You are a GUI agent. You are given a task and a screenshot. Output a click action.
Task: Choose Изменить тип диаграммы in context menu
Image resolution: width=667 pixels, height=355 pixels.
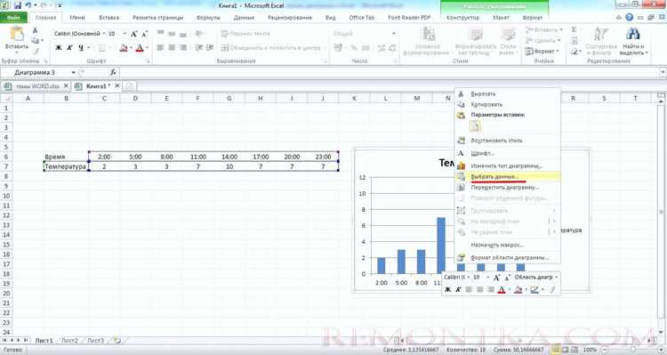508,166
